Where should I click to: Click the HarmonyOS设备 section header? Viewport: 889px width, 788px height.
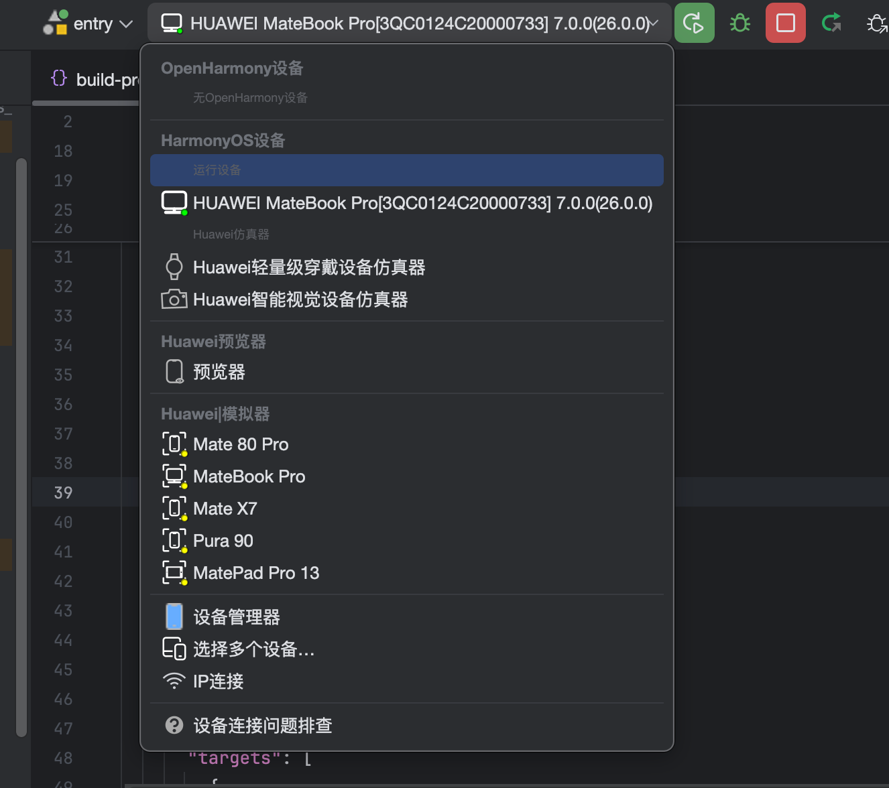click(223, 141)
